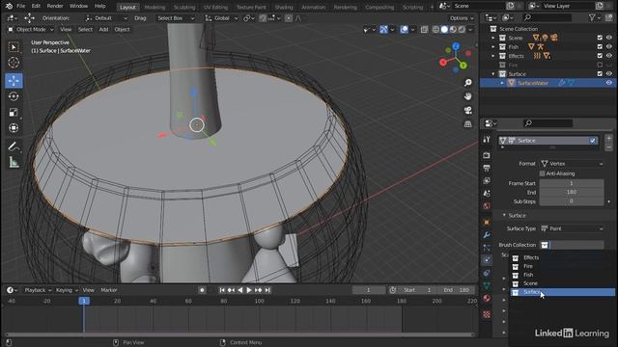Enable the Anti-Aliasing checkbox
Screen dimensions: 618x347
click(543, 173)
